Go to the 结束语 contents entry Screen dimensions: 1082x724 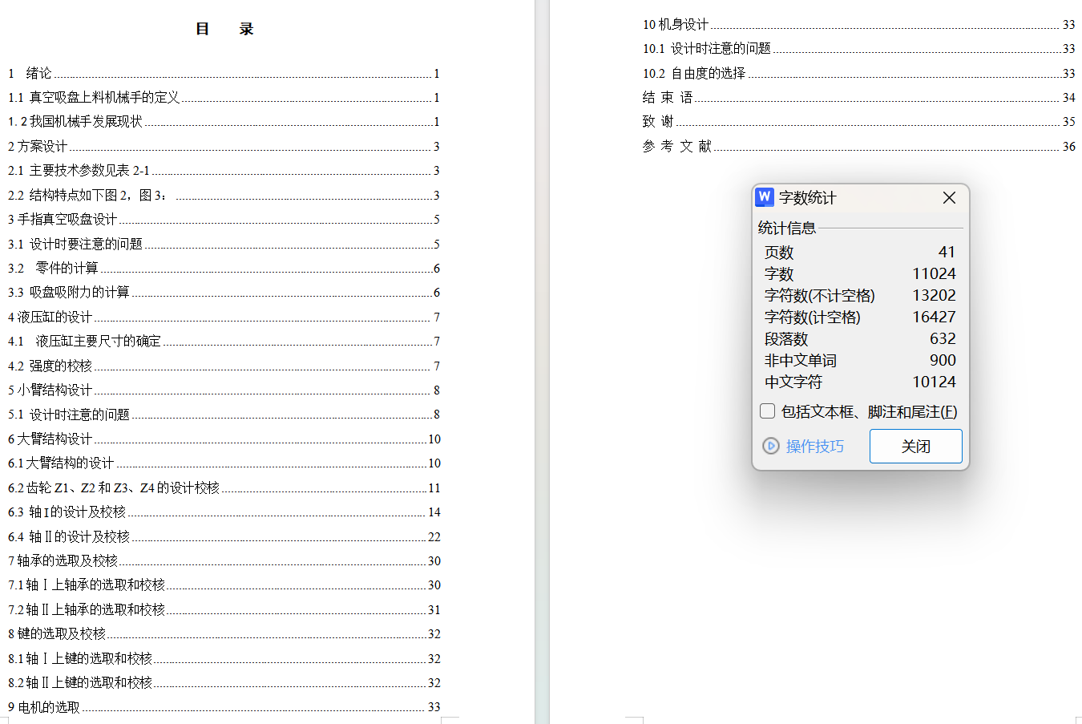point(858,97)
